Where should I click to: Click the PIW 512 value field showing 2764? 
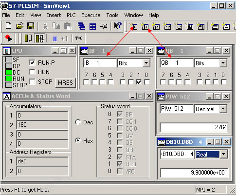[194, 127]
